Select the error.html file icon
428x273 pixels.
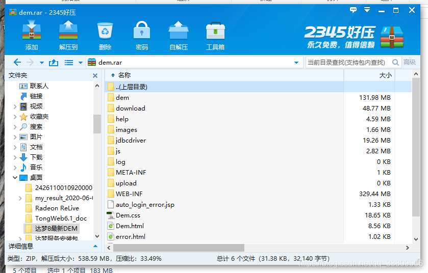pyautogui.click(x=111, y=236)
